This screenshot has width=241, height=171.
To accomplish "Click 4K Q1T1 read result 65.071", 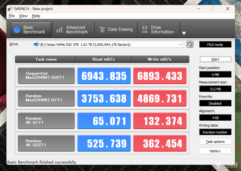I will click(104, 121).
